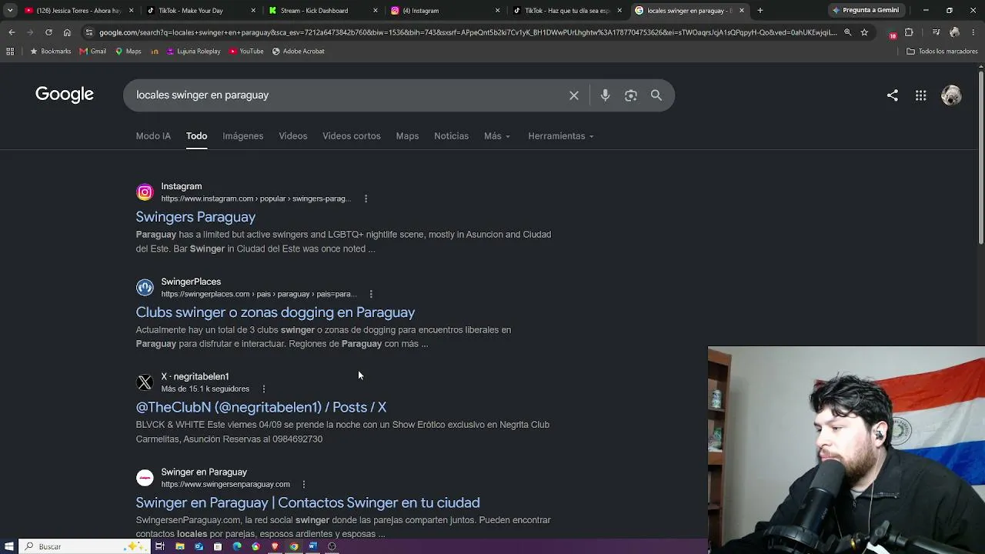Image resolution: width=985 pixels, height=554 pixels.
Task: Open the browser home page
Action: (x=67, y=32)
